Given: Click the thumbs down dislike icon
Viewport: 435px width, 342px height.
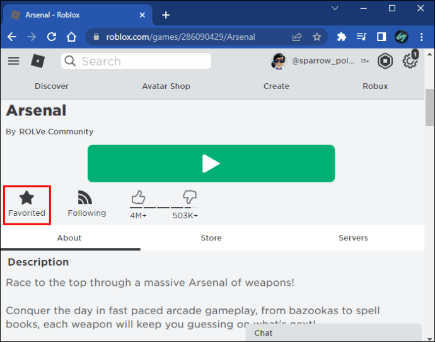Looking at the screenshot, I should tap(190, 198).
